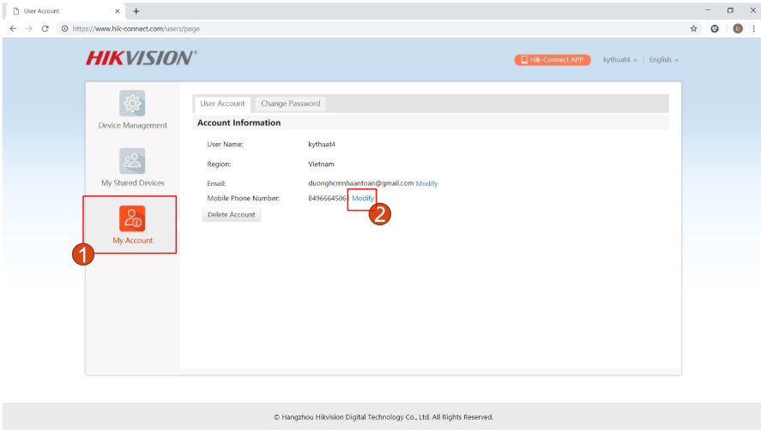Click the Hik-Connect APP button
This screenshot has height=430, width=761.
553,60
